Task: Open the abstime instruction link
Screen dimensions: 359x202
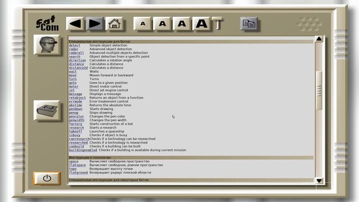Action: click(x=76, y=105)
